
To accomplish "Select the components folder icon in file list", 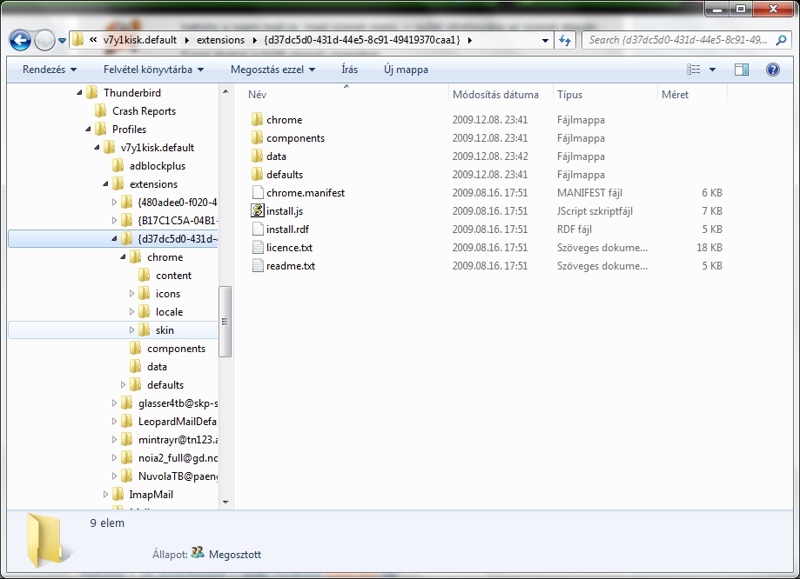I will pyautogui.click(x=257, y=137).
